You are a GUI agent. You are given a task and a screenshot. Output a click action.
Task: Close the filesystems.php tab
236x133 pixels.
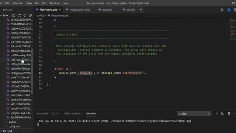[x=60, y=10]
